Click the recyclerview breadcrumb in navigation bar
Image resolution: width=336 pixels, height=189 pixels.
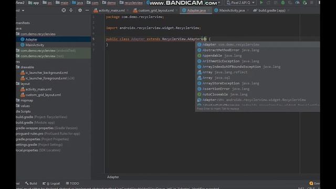point(131,3)
